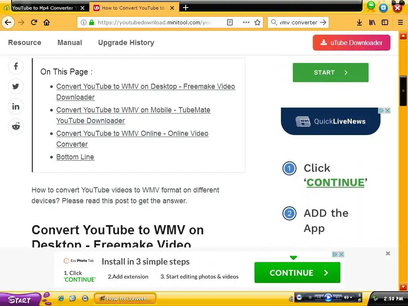Select the How to Convert taskbar button
This screenshot has width=408, height=306.
pyautogui.click(x=125, y=298)
